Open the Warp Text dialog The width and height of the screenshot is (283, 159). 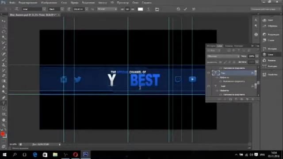point(149,9)
